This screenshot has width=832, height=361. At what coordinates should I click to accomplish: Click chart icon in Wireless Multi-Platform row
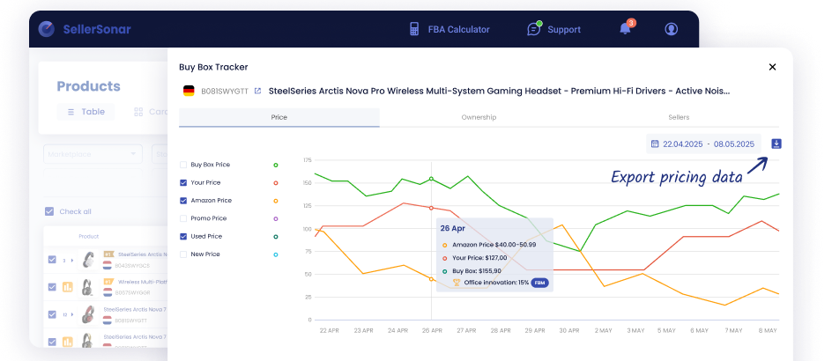67,287
